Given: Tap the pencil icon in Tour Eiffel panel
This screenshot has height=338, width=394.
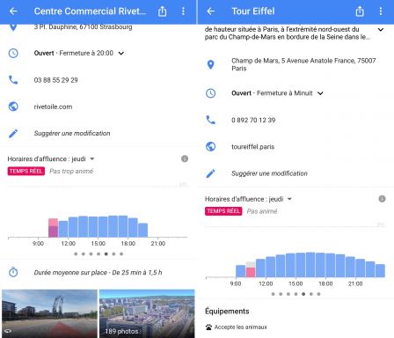Looking at the screenshot, I should click(210, 173).
